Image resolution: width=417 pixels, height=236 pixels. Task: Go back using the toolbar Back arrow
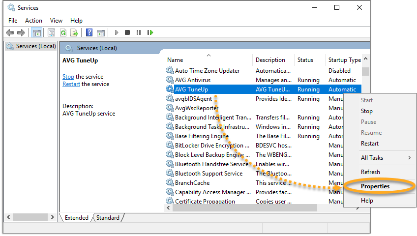[10, 32]
